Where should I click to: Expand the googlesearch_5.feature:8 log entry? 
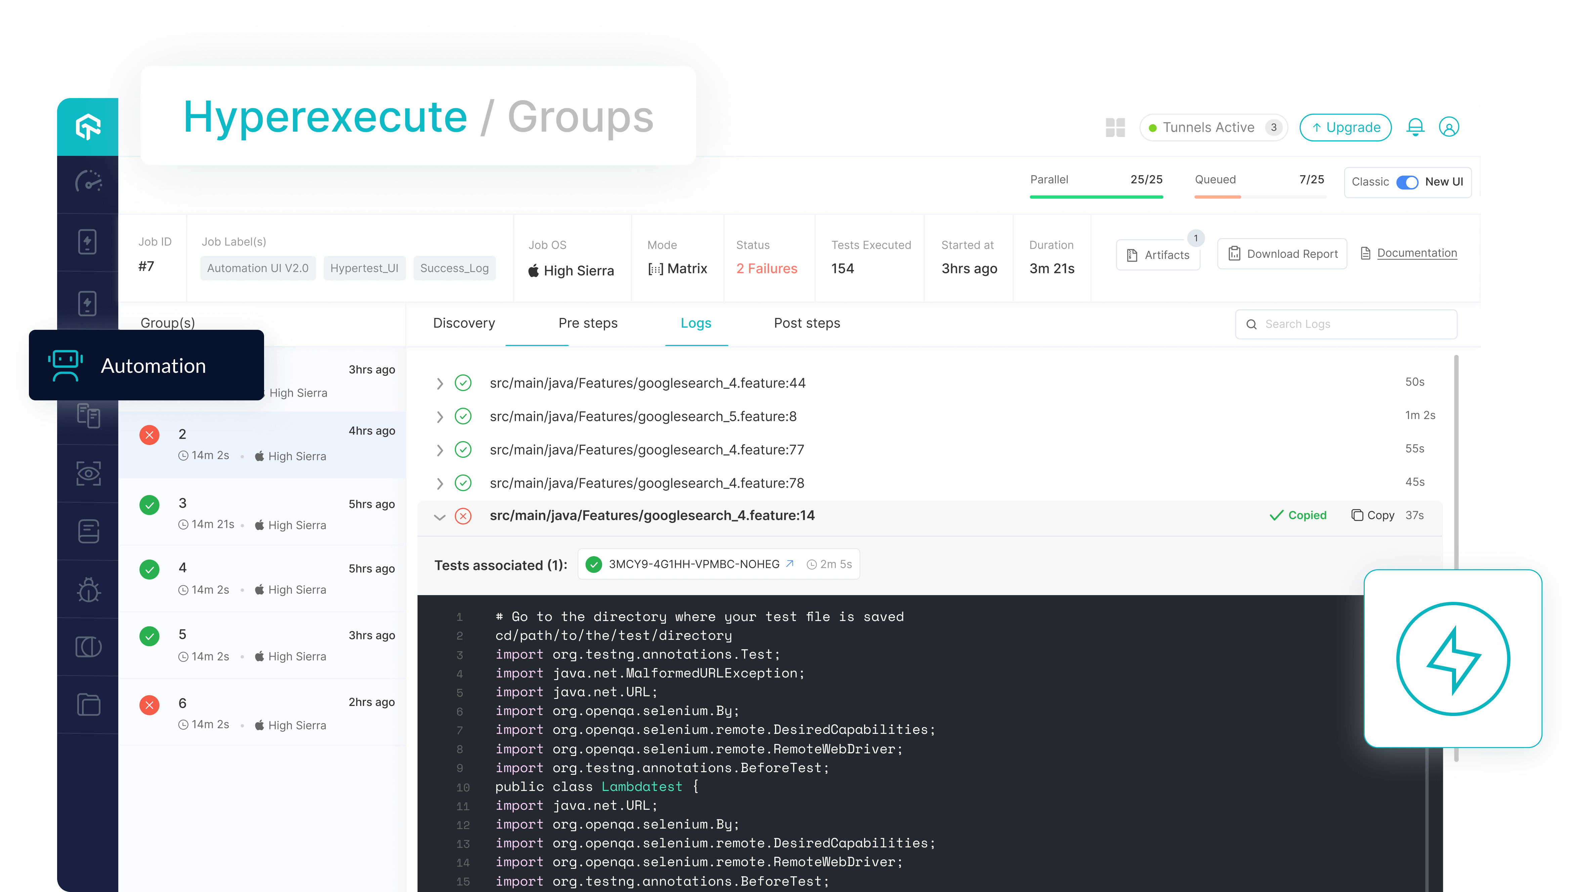click(x=437, y=416)
